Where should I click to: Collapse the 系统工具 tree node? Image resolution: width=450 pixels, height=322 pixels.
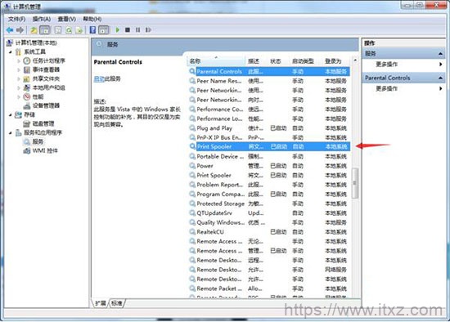pos(11,52)
